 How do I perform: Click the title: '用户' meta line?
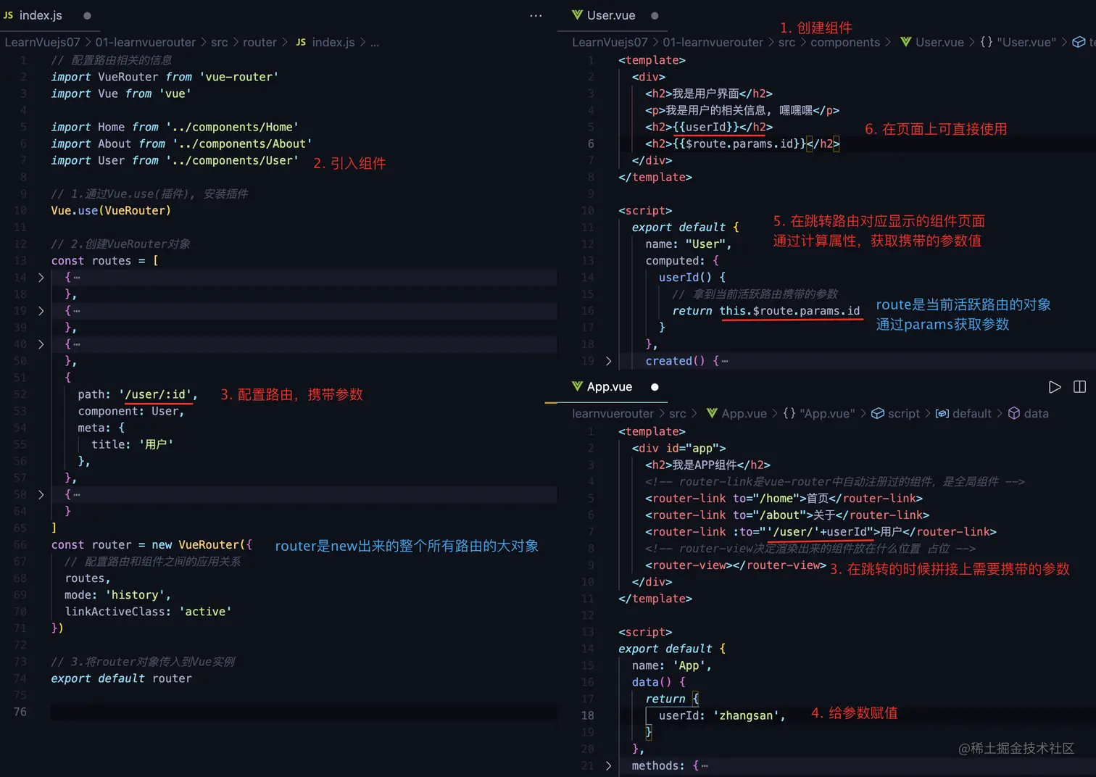(x=132, y=444)
